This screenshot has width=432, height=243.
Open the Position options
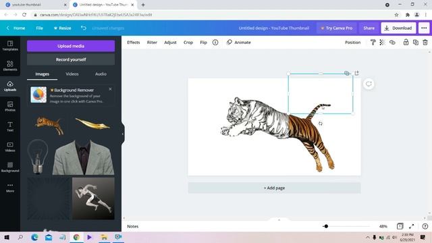click(352, 43)
